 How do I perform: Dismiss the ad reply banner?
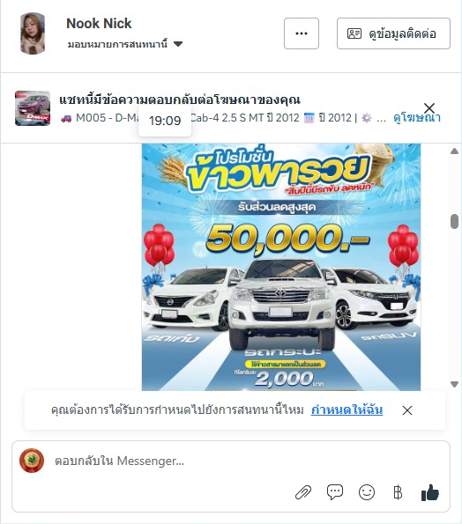(429, 108)
